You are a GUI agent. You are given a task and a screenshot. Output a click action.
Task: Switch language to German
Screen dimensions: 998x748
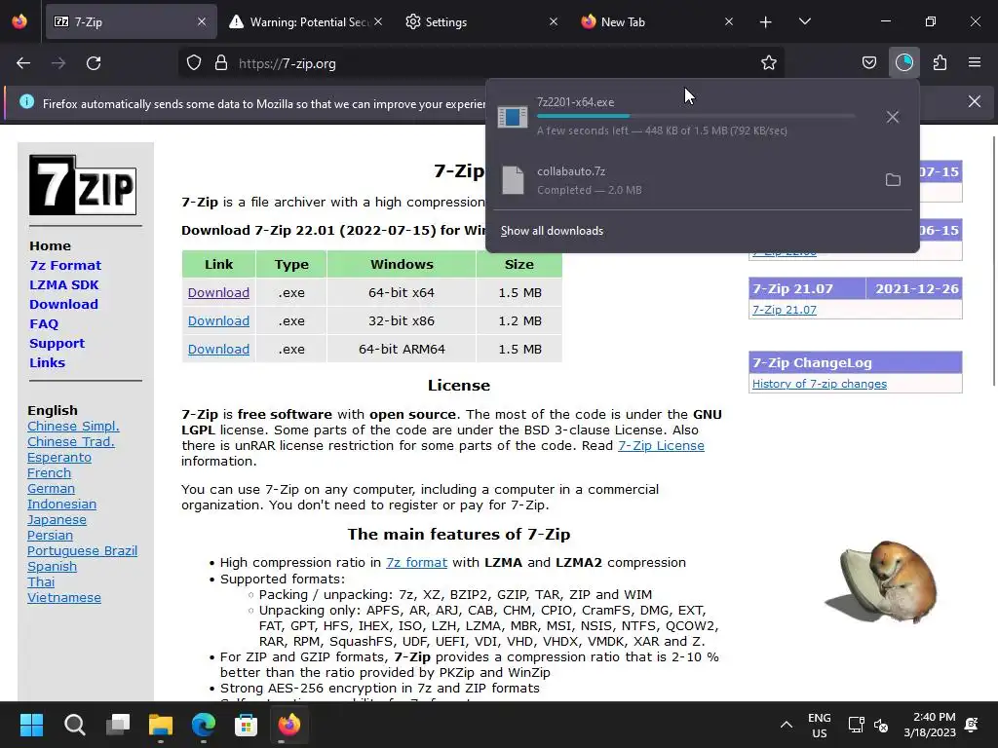(51, 489)
